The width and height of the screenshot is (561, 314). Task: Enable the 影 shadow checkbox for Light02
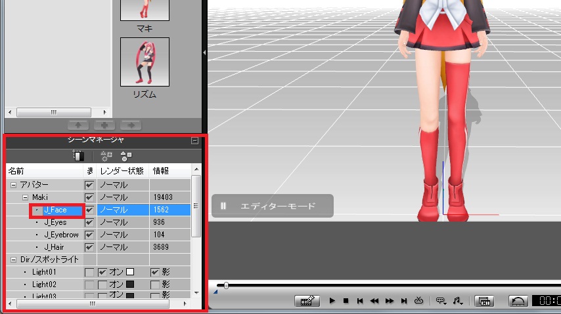point(154,285)
